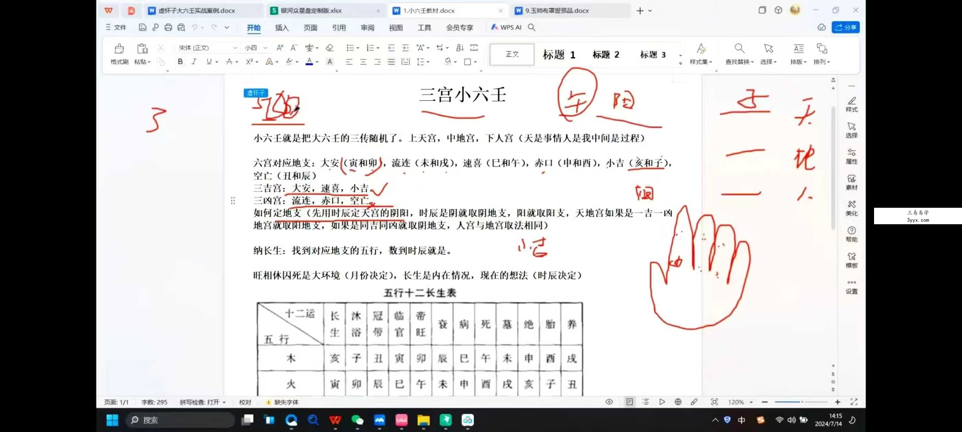
Task: Click the increase indent icon
Action: pos(405,48)
